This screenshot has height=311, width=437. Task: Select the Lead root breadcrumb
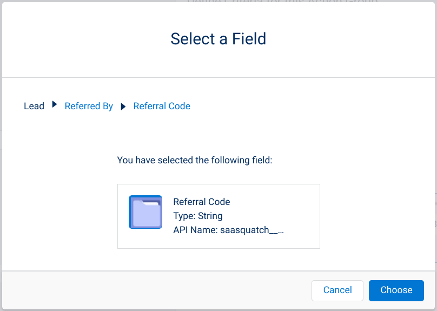pos(34,106)
